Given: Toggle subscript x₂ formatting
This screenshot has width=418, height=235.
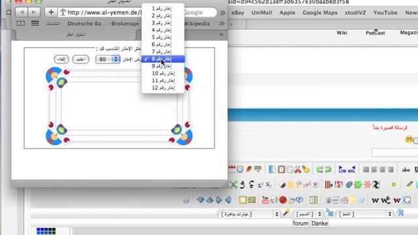Looking at the screenshot, I should [268, 185].
